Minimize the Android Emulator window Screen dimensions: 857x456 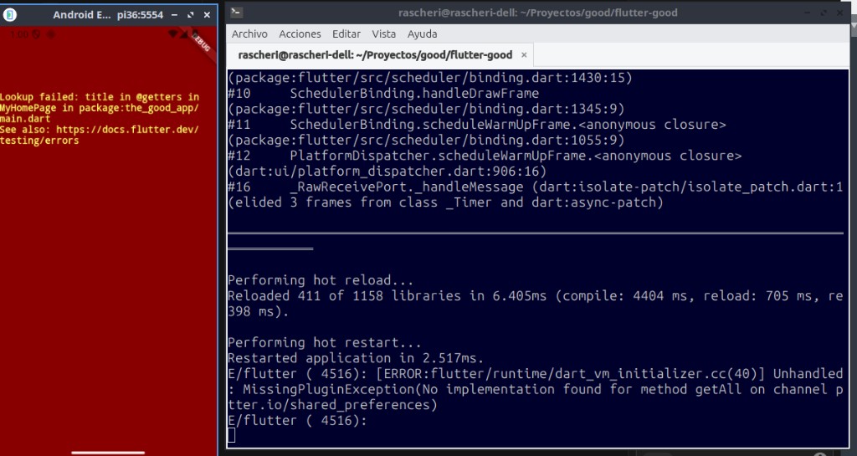(x=174, y=15)
